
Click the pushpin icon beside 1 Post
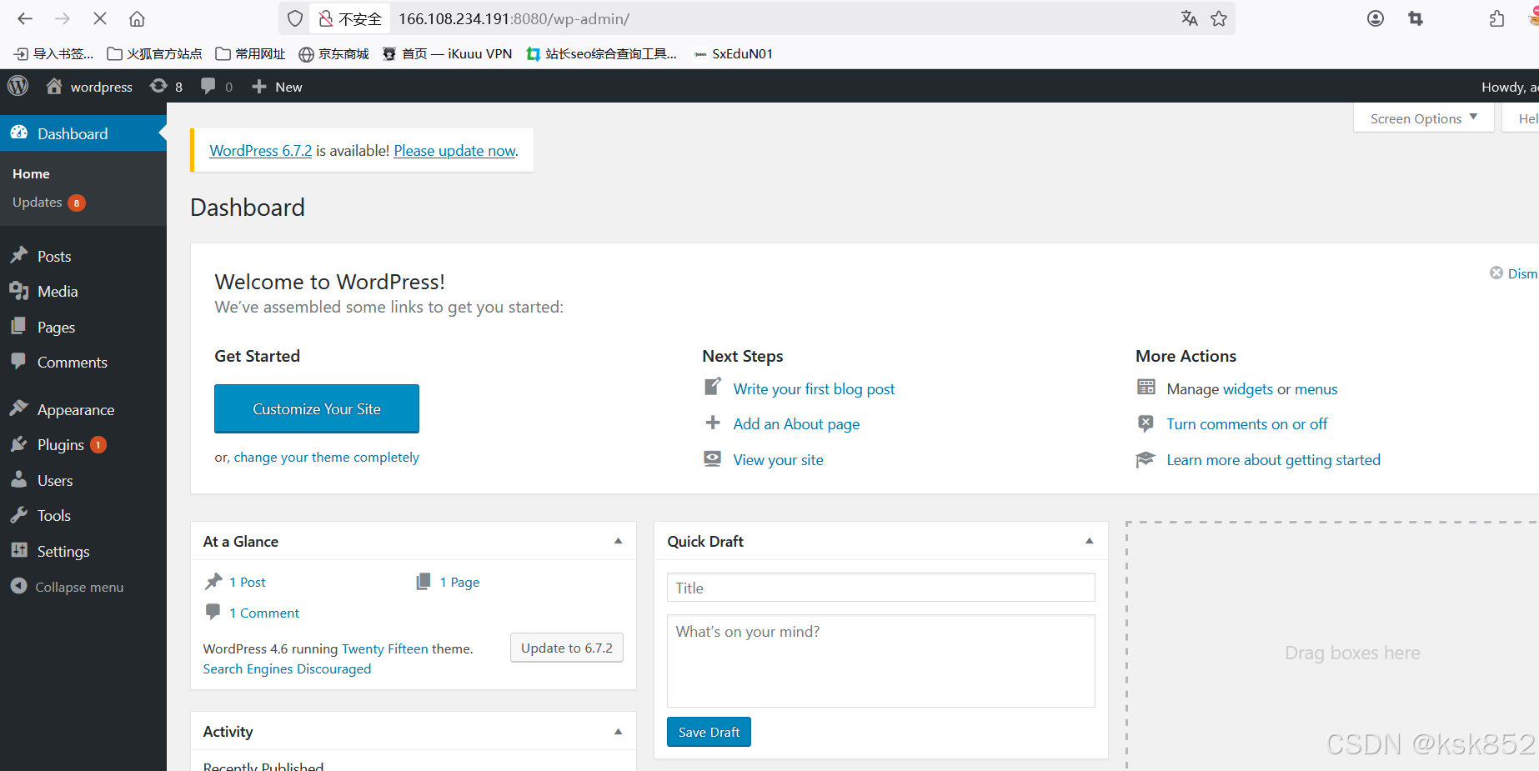(214, 581)
